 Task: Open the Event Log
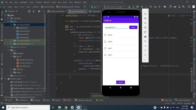166,100
